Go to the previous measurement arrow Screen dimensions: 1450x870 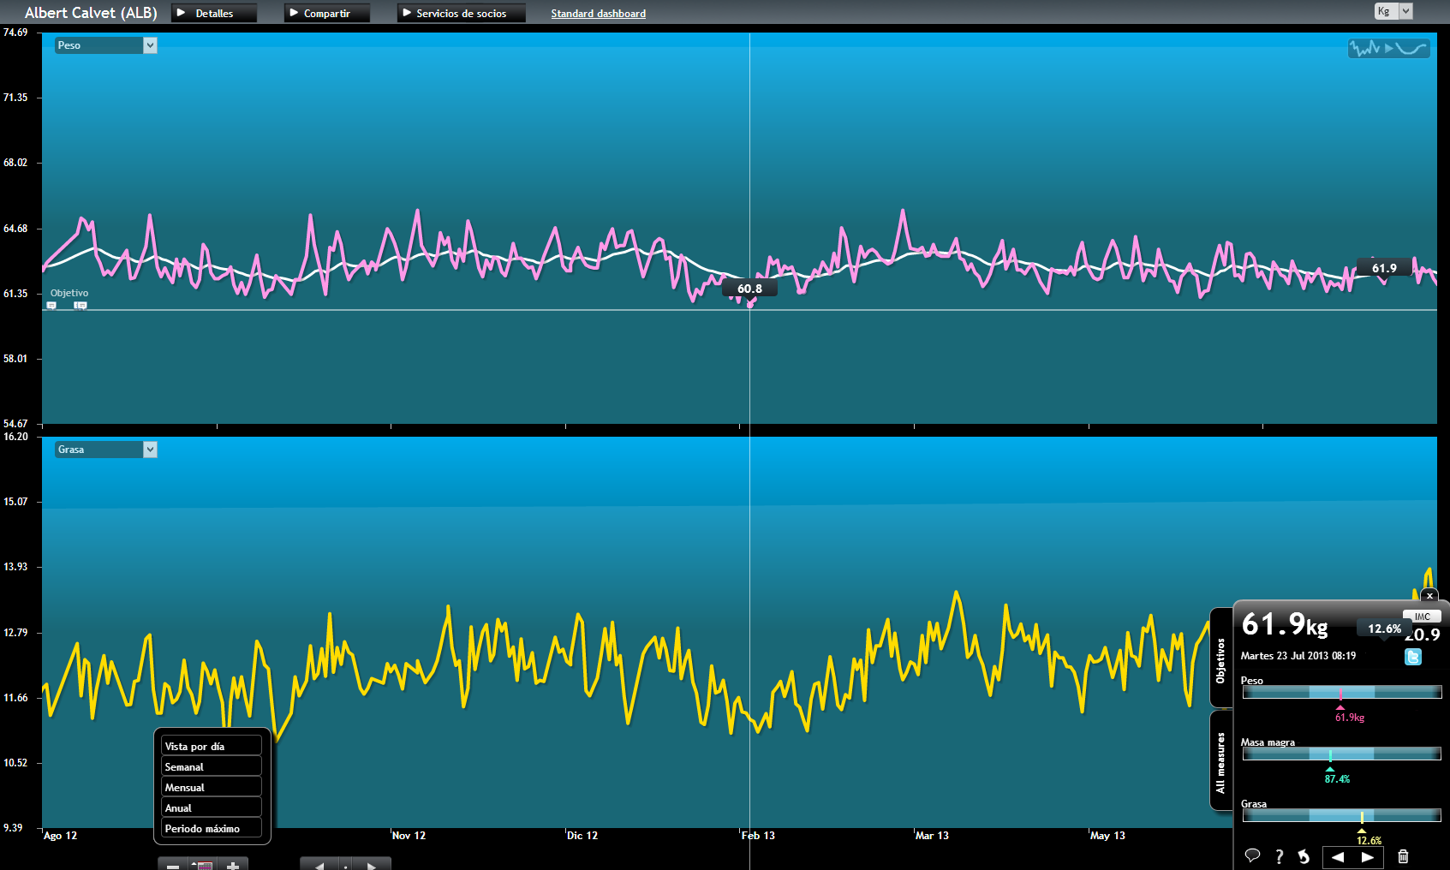point(1338,856)
